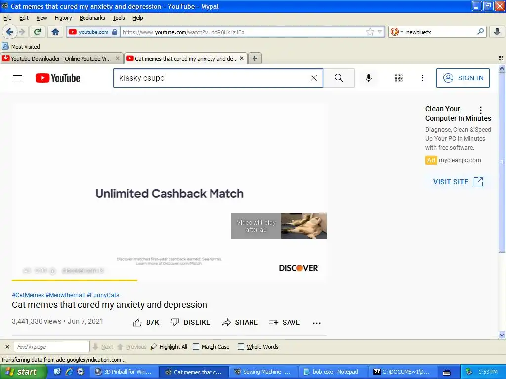Click the keyboard icon on the taskbar
This screenshot has height=379, width=506.
click(x=447, y=372)
